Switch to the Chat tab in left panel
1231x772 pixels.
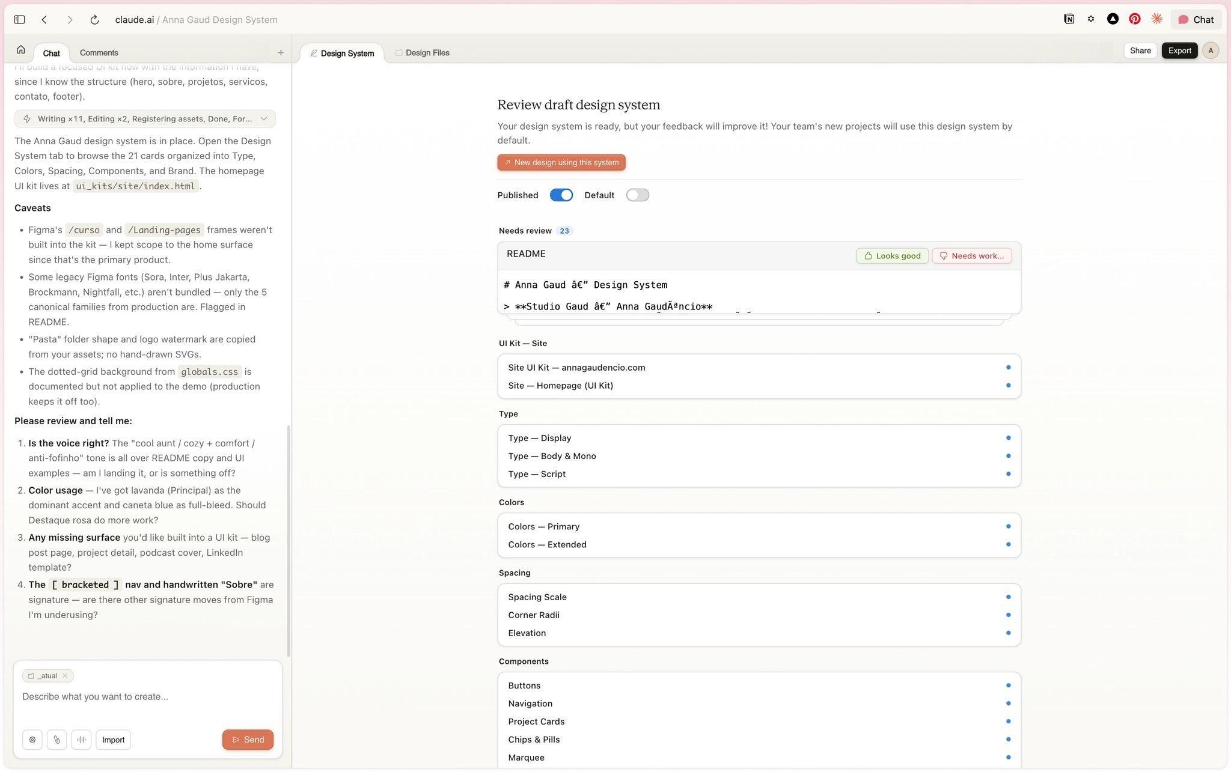coord(51,53)
